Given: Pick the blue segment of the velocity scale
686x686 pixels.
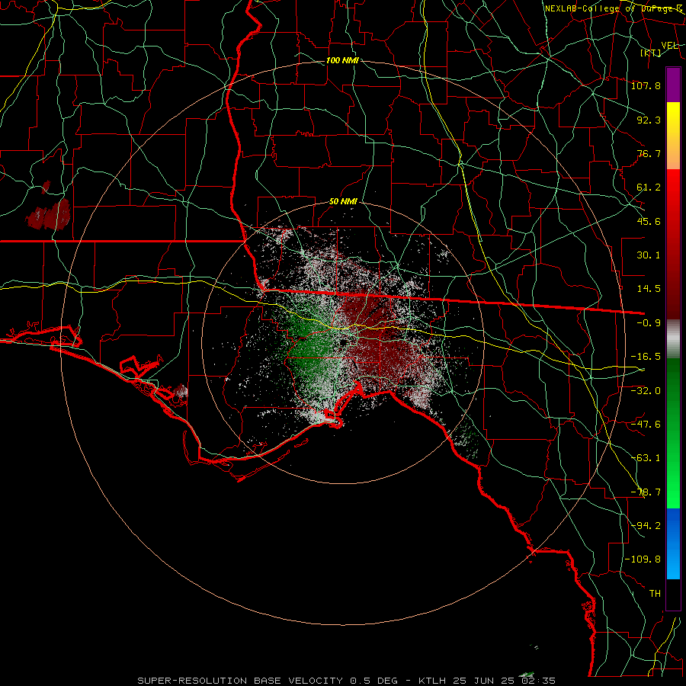Looking at the screenshot, I should [x=673, y=543].
